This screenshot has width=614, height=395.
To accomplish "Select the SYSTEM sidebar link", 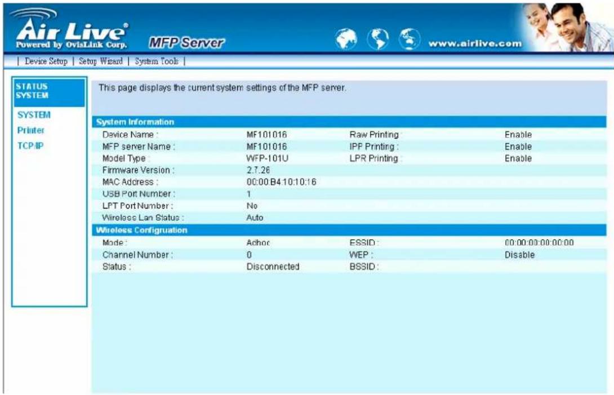I will (x=34, y=115).
